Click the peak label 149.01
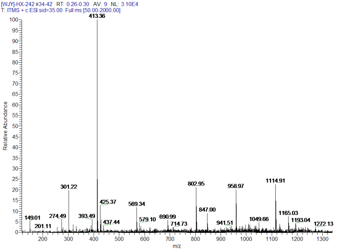Screen dimensions: 342x252 point(32,217)
